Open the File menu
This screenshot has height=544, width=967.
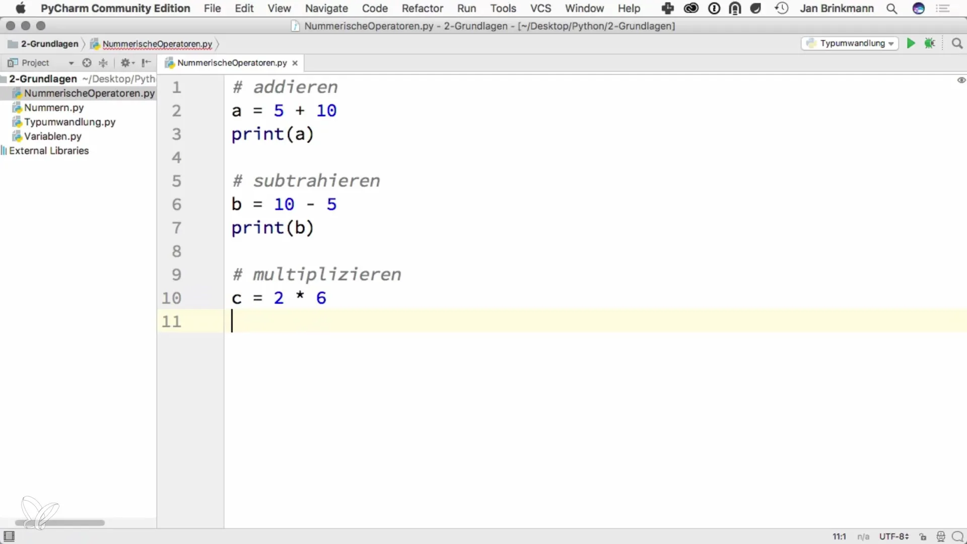click(x=212, y=9)
